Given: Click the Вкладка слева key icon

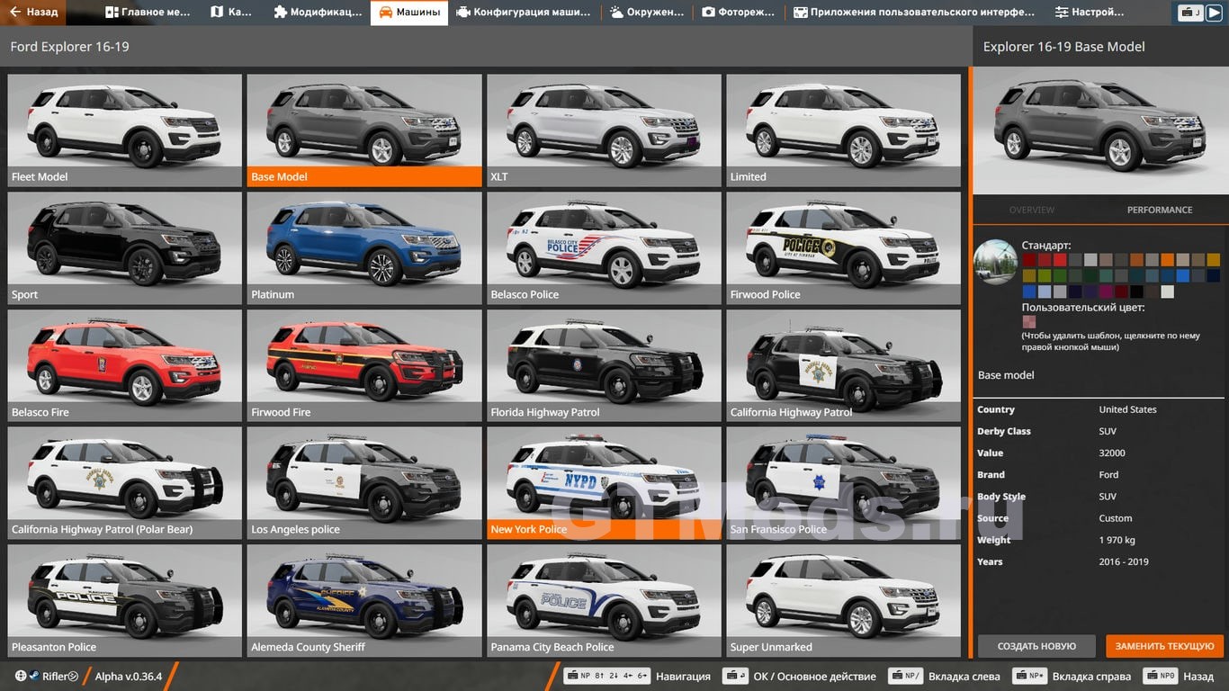Looking at the screenshot, I should 905,676.
